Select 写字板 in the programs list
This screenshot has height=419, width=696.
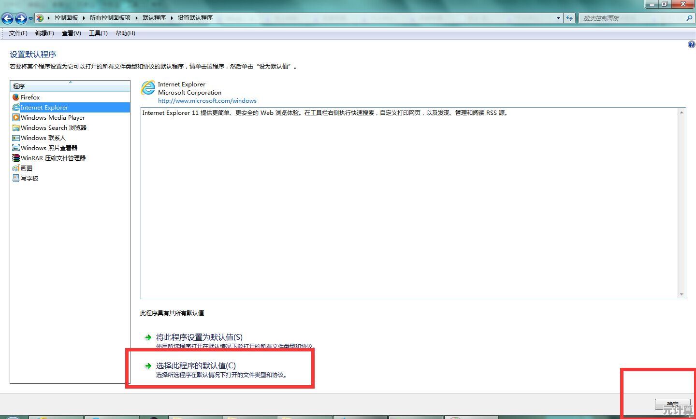pyautogui.click(x=70, y=178)
